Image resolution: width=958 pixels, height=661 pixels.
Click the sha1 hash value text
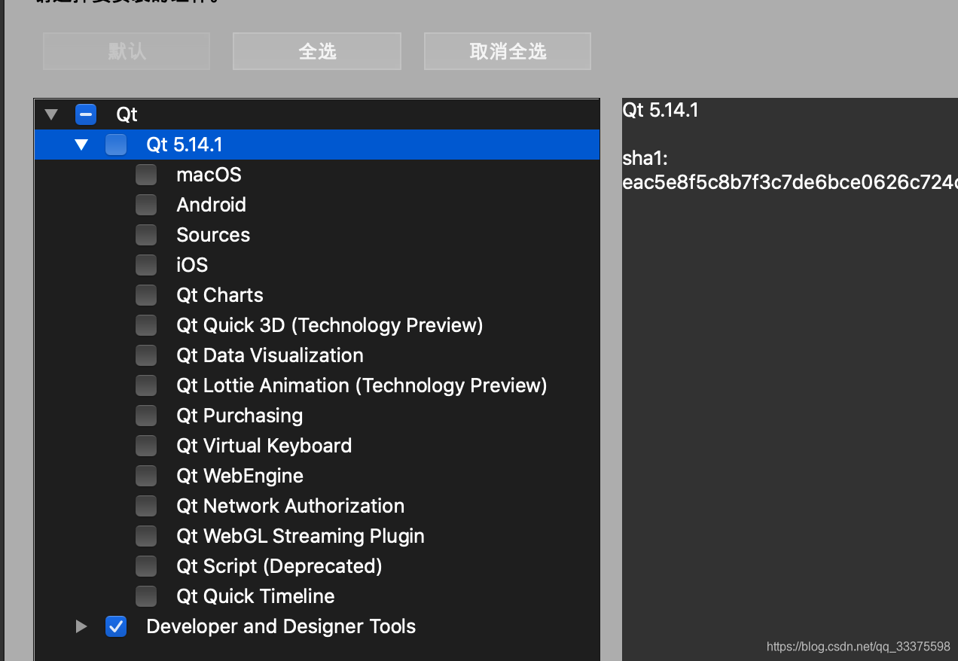click(x=790, y=182)
